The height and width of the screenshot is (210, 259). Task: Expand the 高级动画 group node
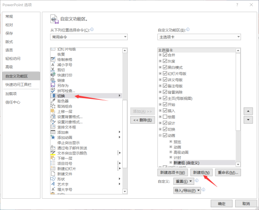171,152
